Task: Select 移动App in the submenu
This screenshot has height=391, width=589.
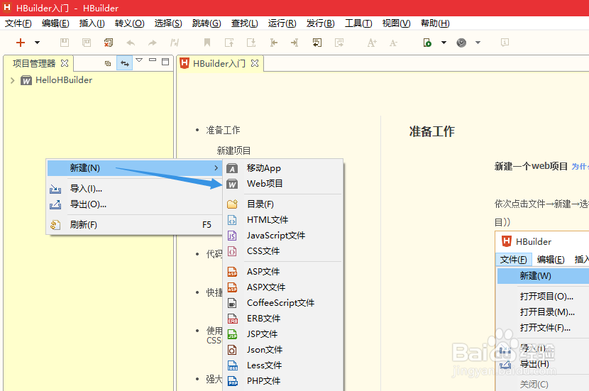Action: click(x=283, y=168)
